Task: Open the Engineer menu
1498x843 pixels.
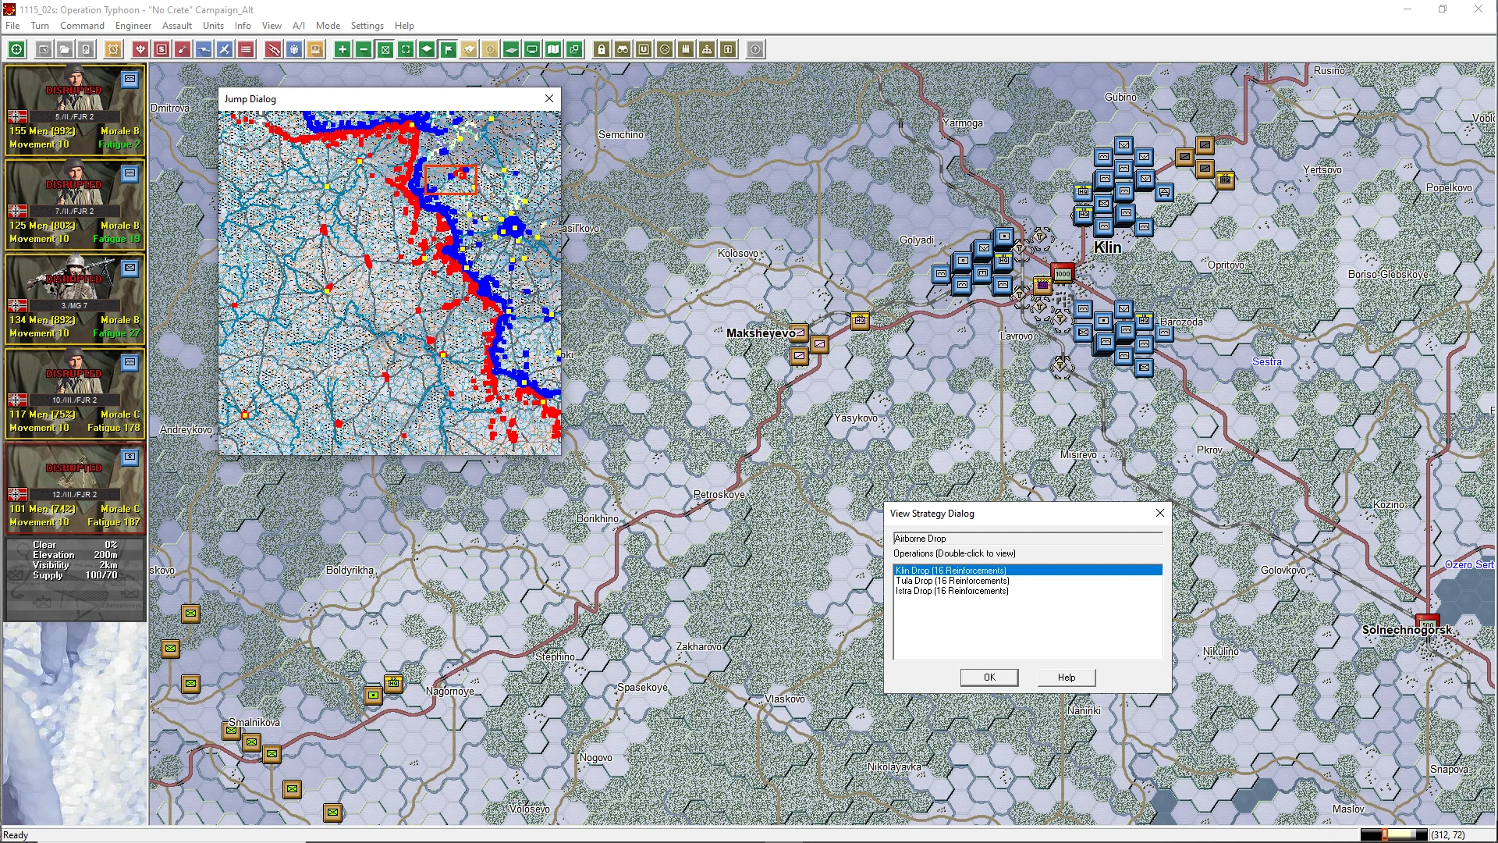Action: point(133,25)
